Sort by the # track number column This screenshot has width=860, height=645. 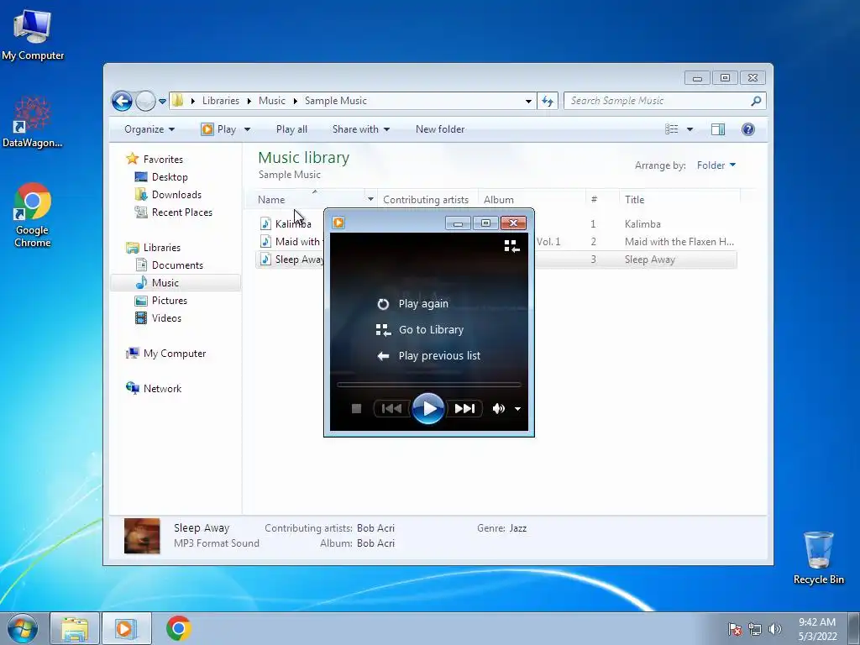602,200
